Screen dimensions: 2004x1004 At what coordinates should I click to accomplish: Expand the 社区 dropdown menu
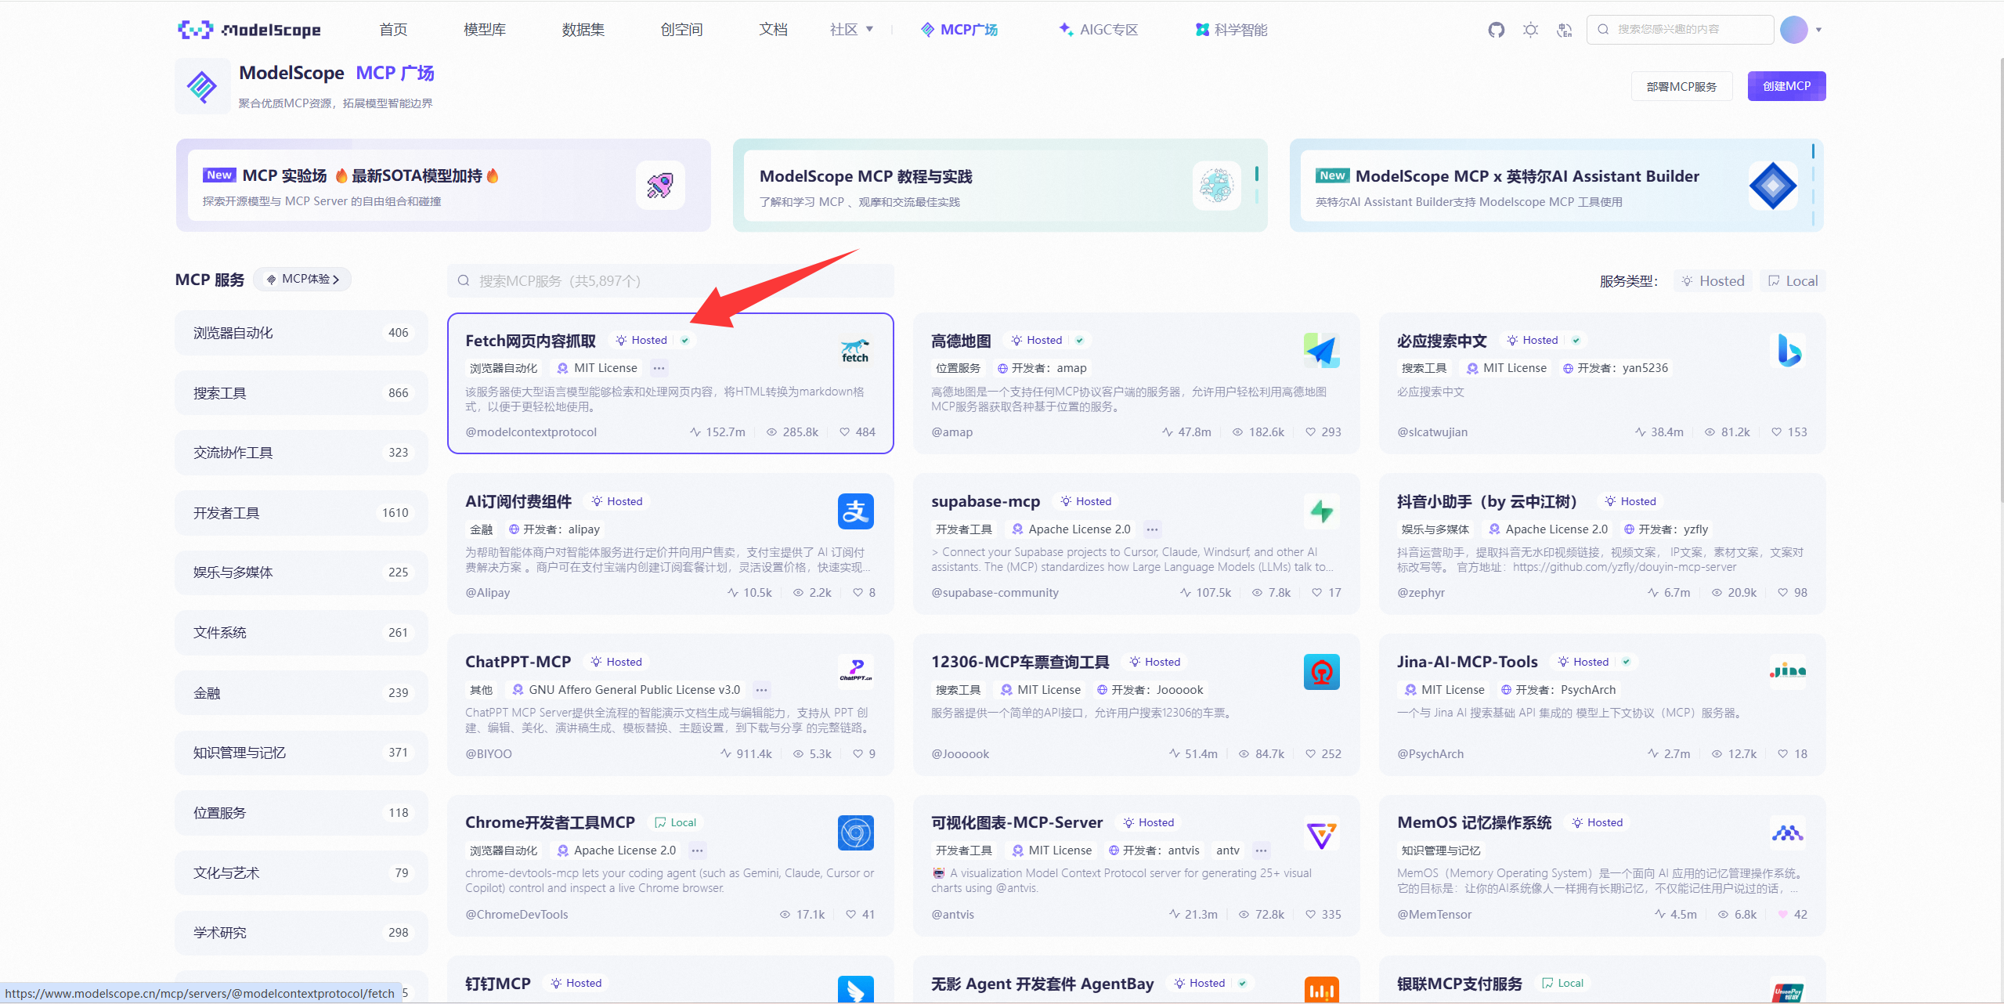click(851, 30)
